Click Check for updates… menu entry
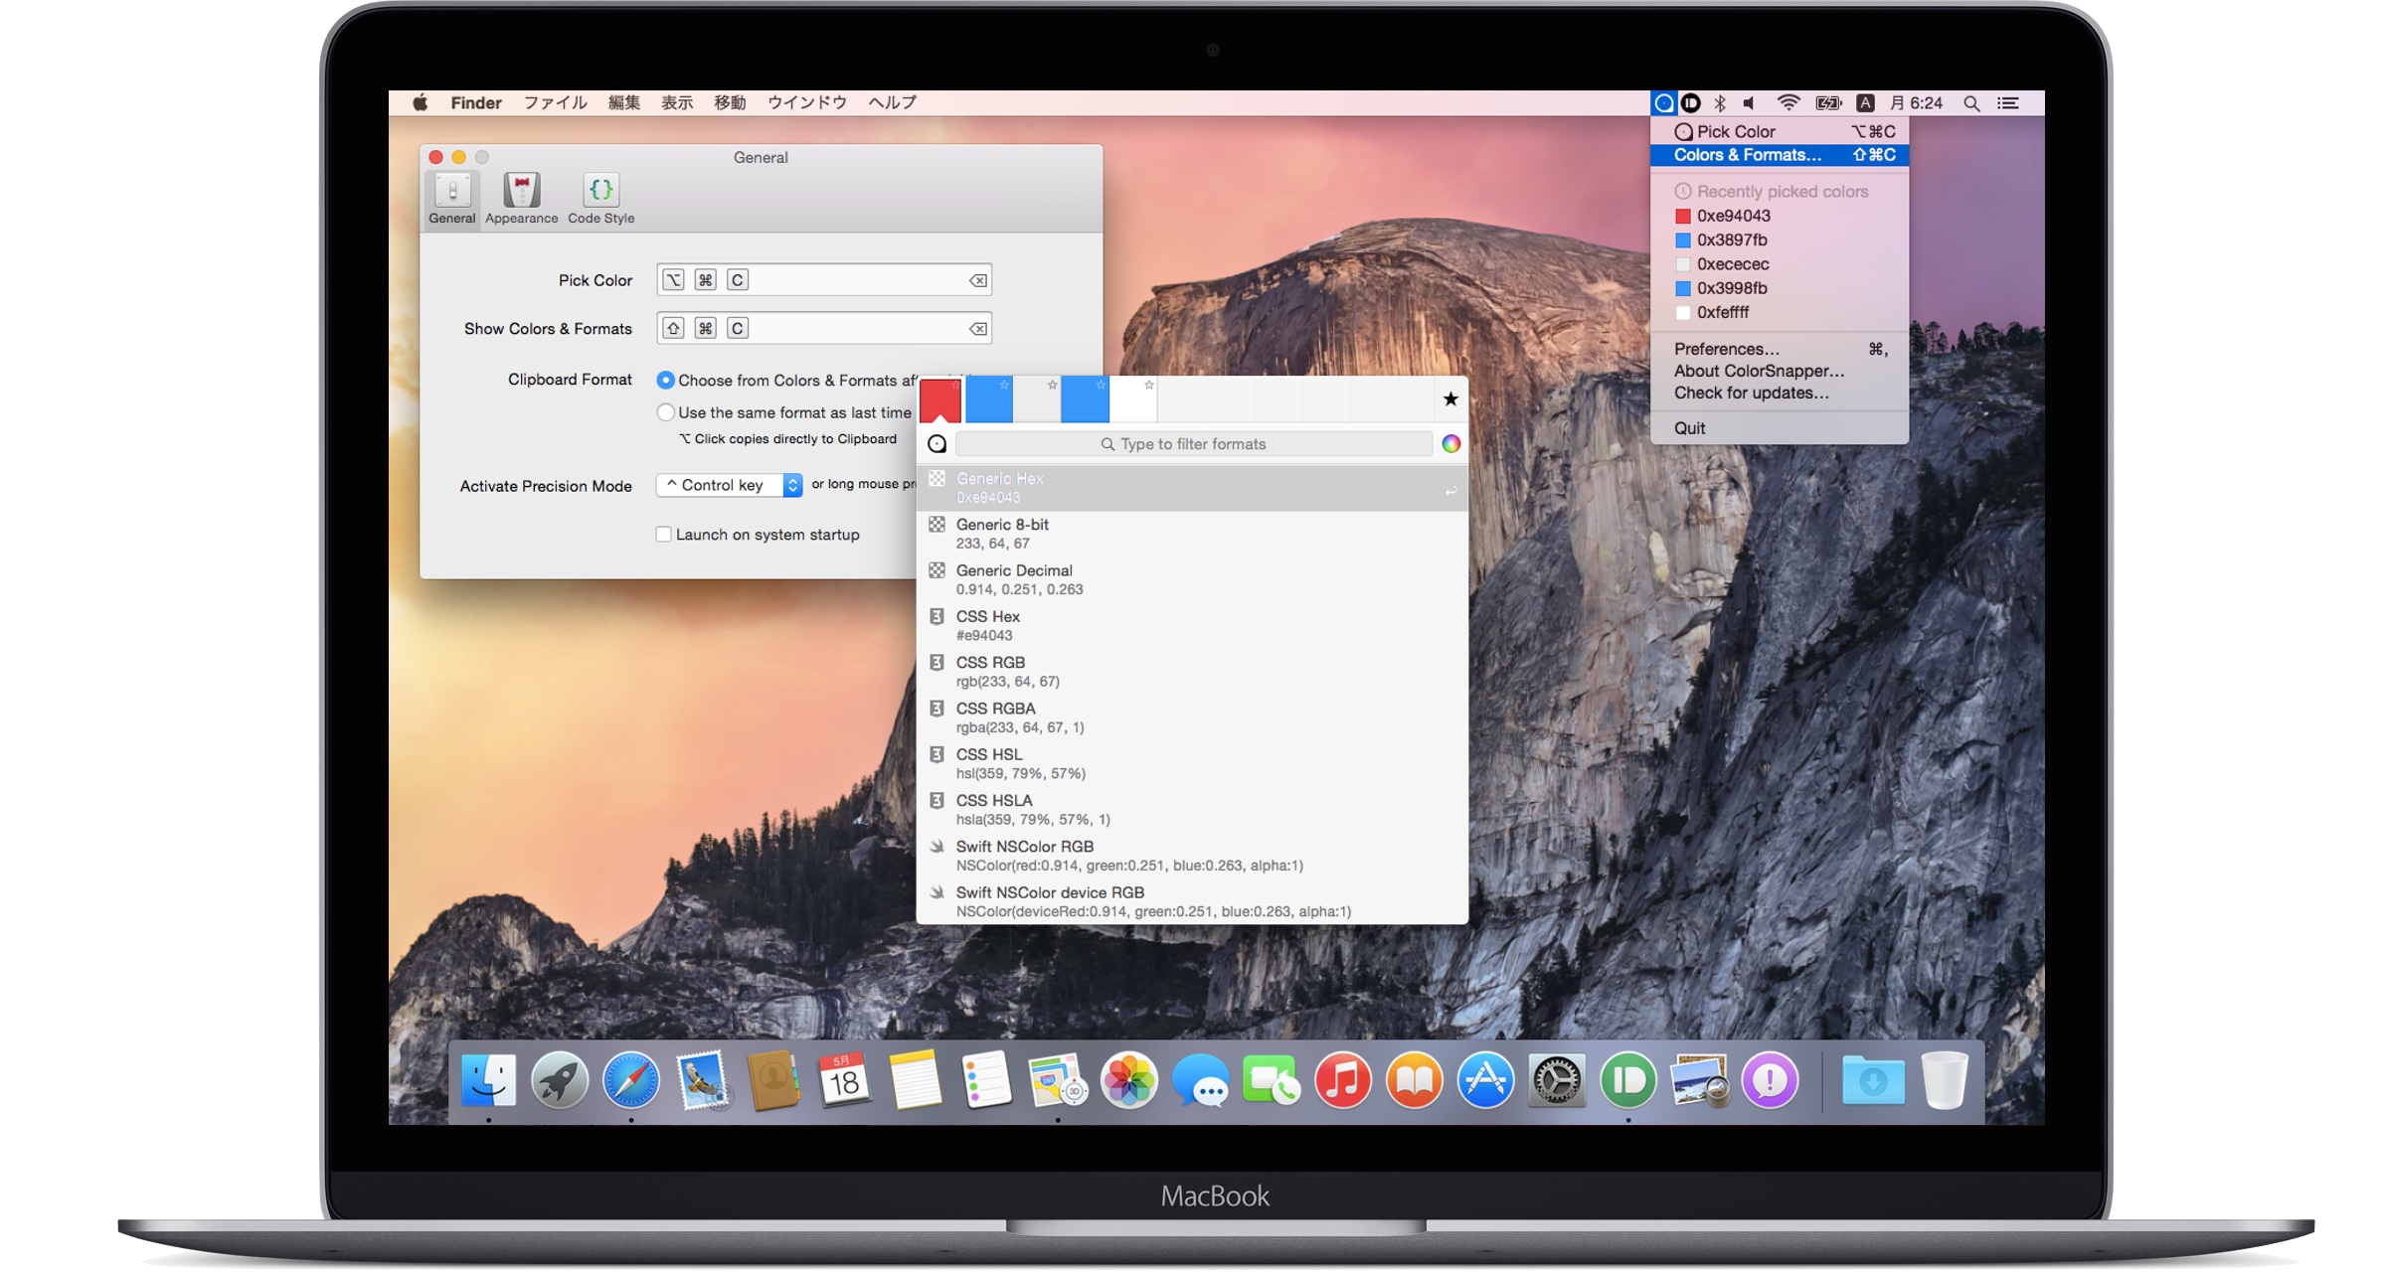This screenshot has height=1272, width=2386. pos(1751,393)
